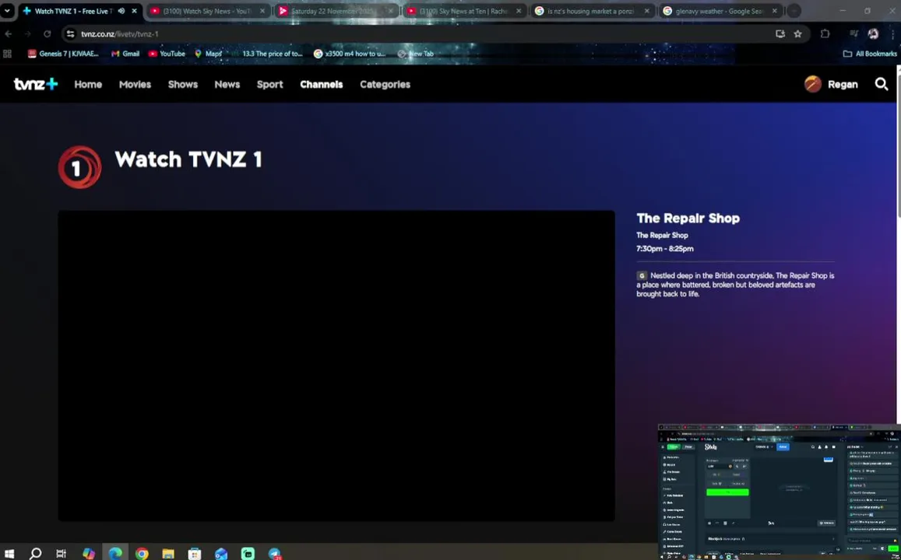Open the Shows section
This screenshot has height=560, width=901.
[183, 84]
